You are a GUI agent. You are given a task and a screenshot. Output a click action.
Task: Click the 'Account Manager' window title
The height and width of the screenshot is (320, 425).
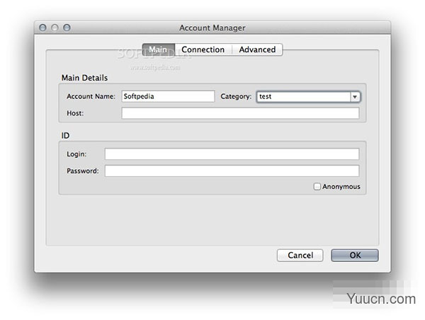pyautogui.click(x=212, y=28)
